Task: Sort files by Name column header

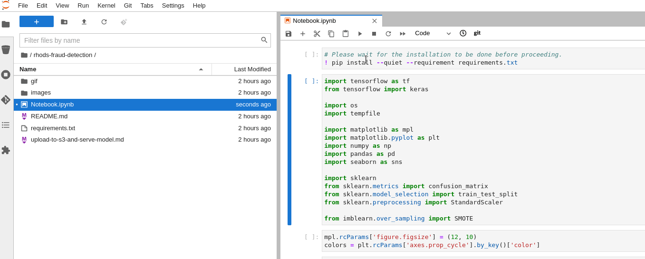Action: click(x=113, y=69)
